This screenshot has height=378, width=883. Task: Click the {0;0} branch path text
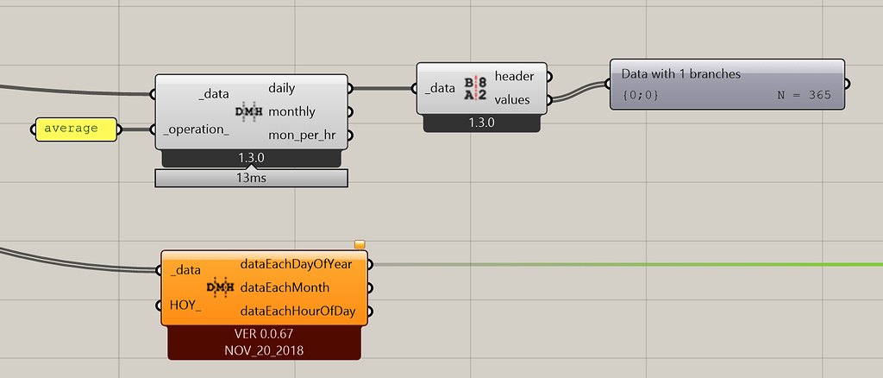click(x=640, y=96)
